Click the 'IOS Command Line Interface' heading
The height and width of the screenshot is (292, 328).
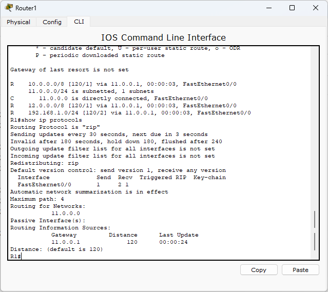(164, 37)
